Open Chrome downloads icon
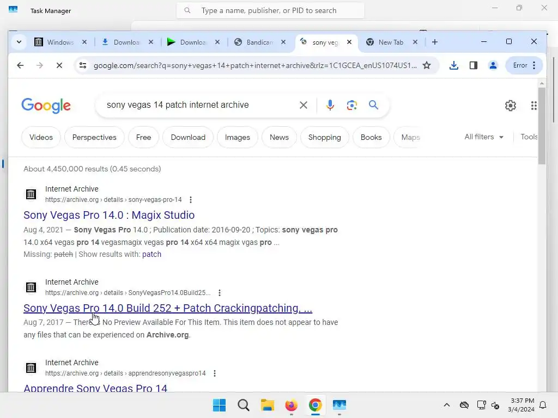This screenshot has width=558, height=418. pyautogui.click(x=454, y=65)
